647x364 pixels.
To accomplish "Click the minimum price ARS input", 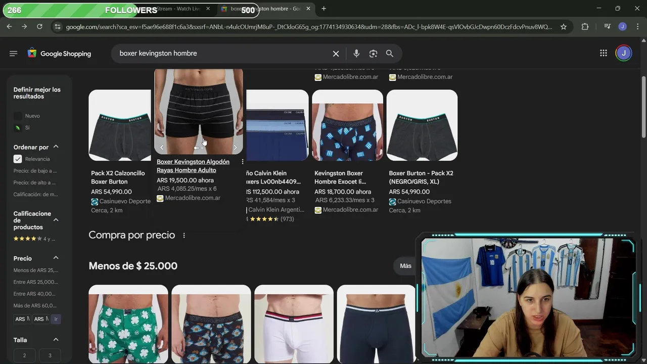I will pos(22,319).
